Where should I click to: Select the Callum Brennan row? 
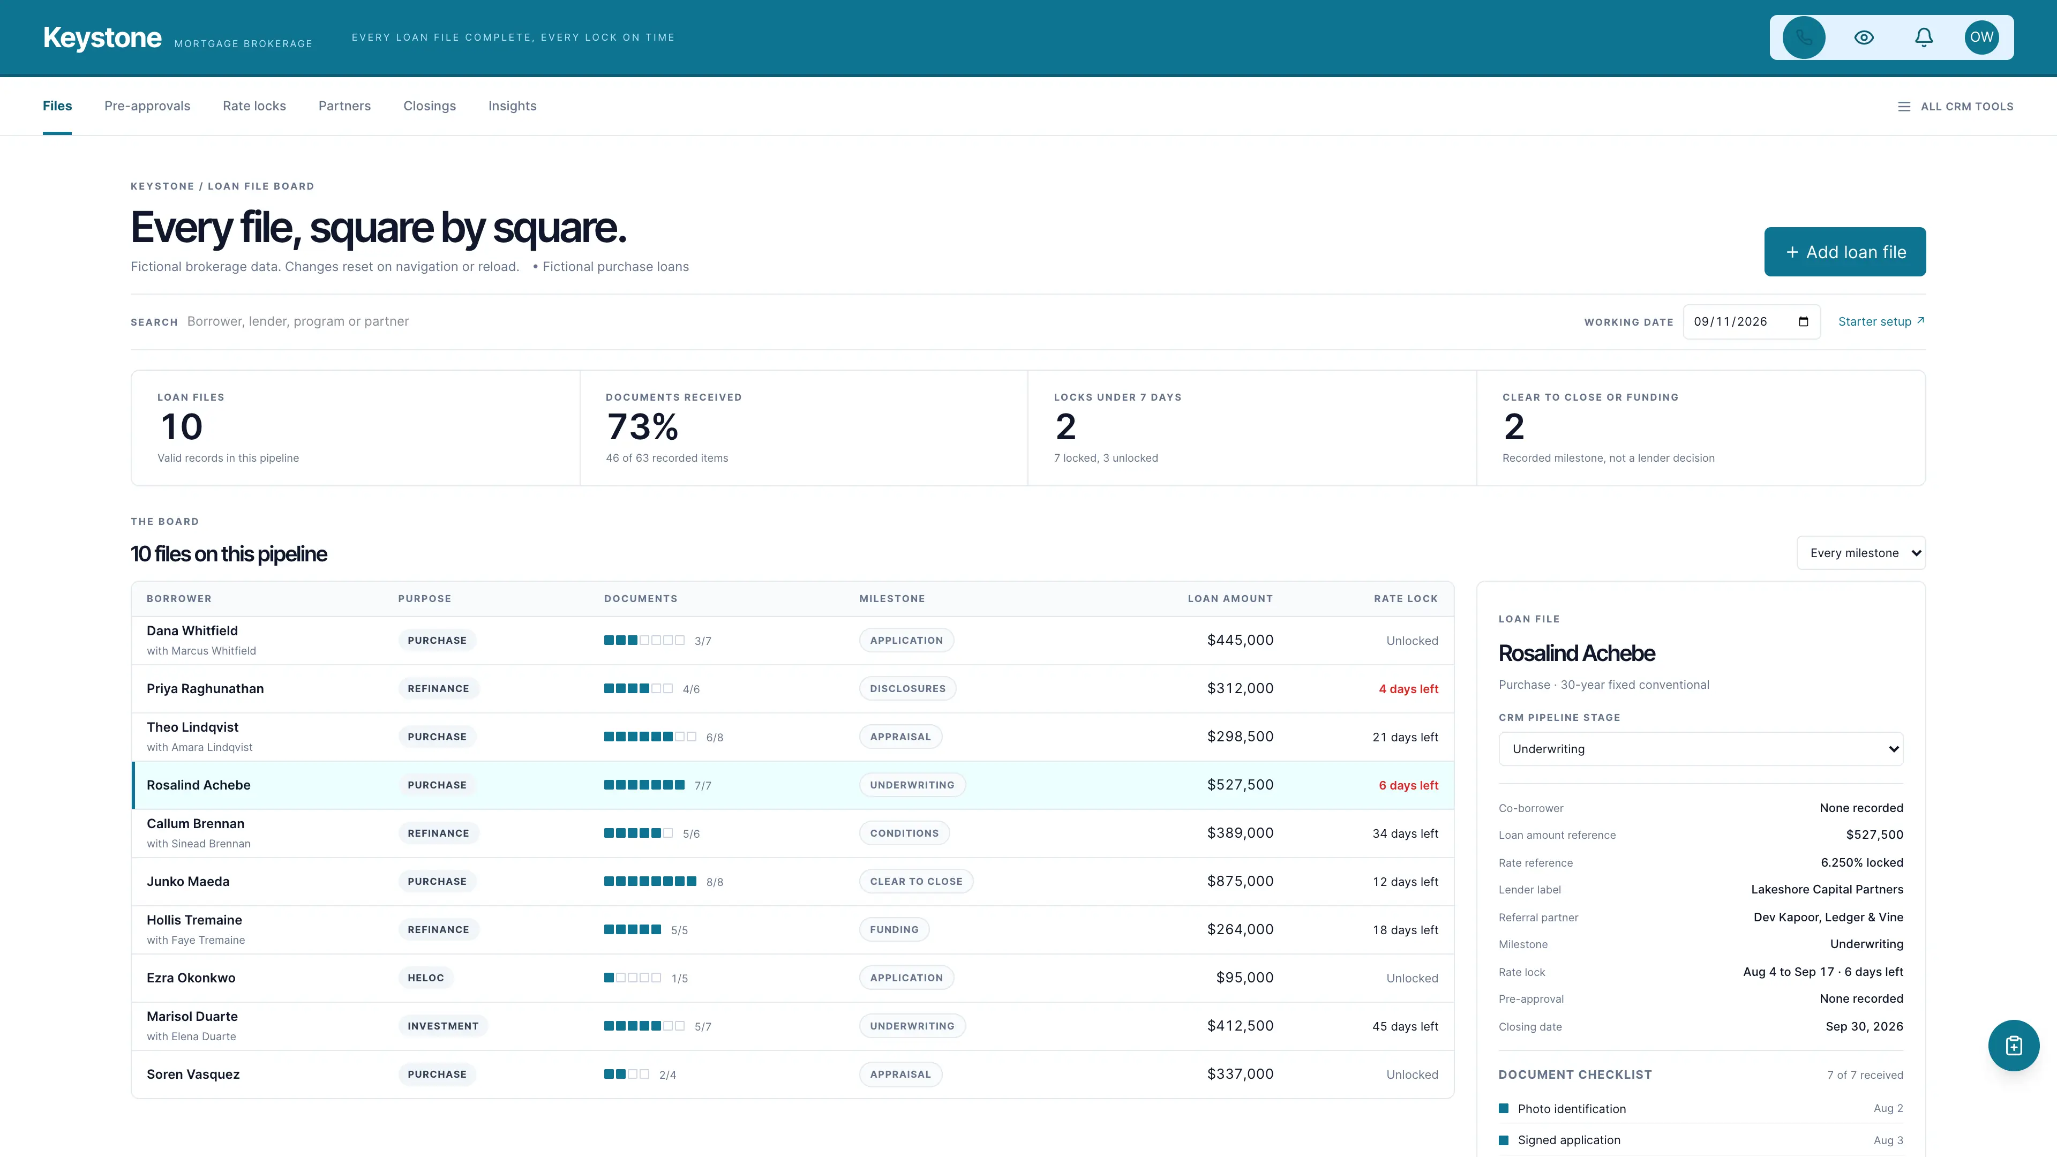point(792,833)
